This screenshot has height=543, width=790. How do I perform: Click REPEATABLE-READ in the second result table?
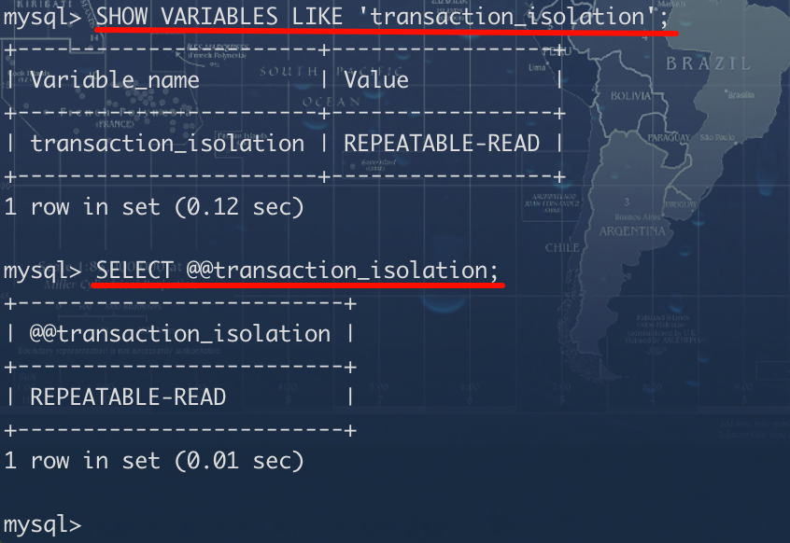click(x=128, y=397)
